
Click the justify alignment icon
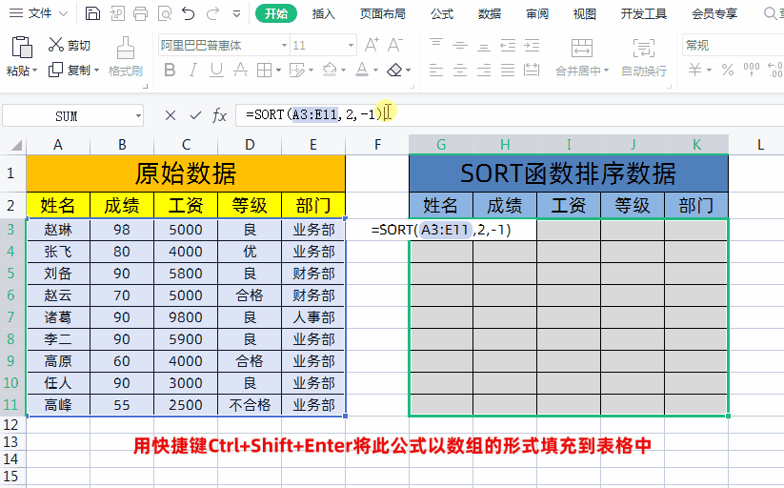(508, 71)
